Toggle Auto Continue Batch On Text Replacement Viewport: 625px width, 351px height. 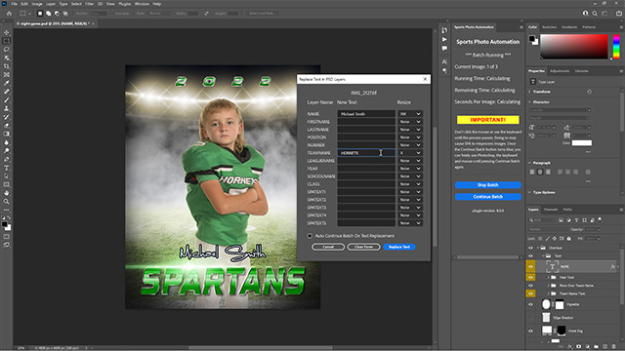coord(310,236)
